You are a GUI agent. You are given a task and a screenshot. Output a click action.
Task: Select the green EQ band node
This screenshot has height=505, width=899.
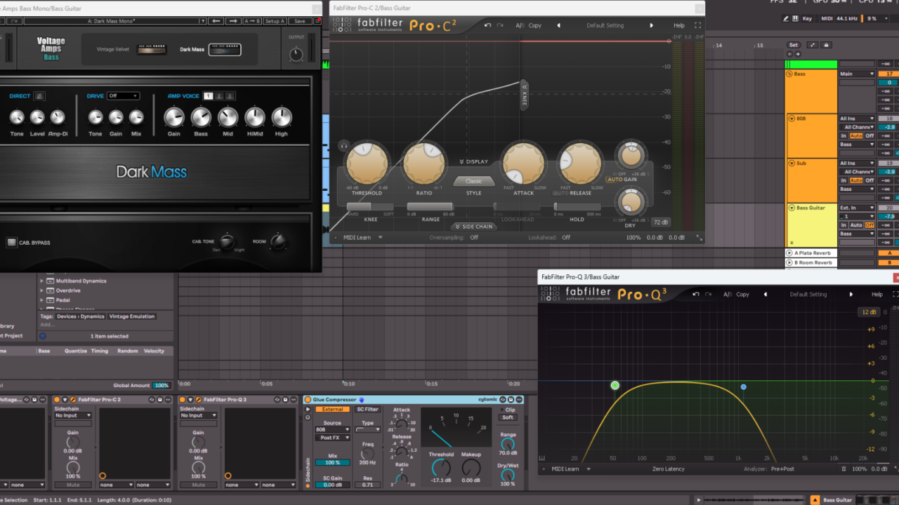pyautogui.click(x=615, y=385)
